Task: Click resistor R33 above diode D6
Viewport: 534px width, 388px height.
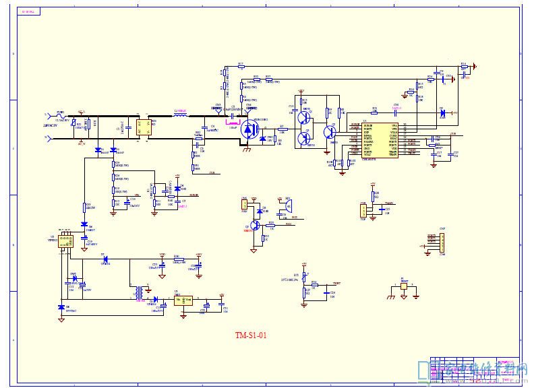Action: click(84, 208)
